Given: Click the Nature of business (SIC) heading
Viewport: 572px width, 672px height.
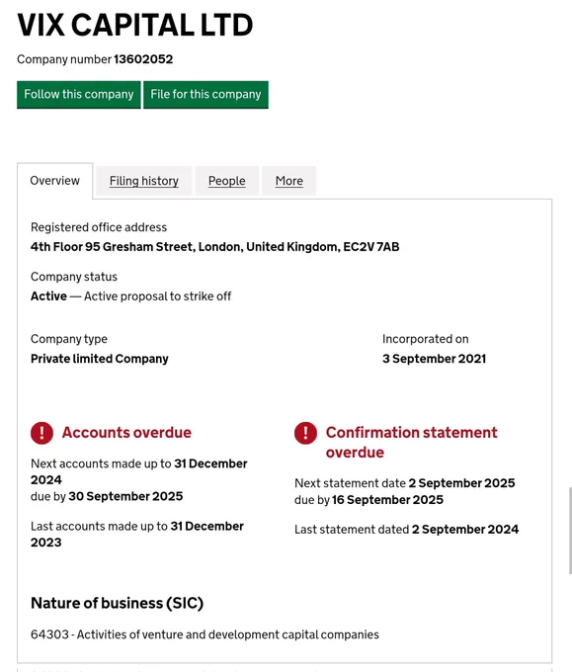Looking at the screenshot, I should pos(117,603).
